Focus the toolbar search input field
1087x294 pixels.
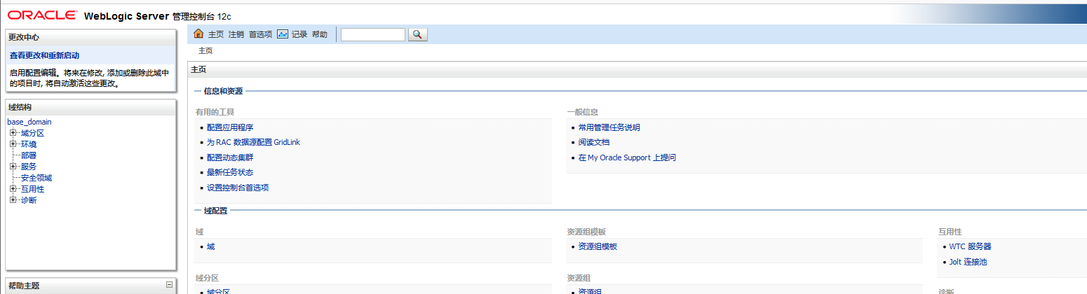[373, 34]
